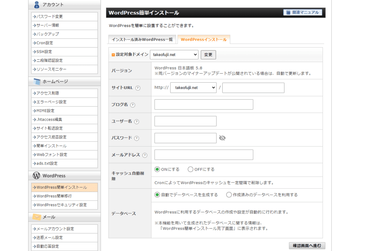The image size is (385, 251).
Task: Open SSH設定 in sidebar
Action: coord(64,52)
